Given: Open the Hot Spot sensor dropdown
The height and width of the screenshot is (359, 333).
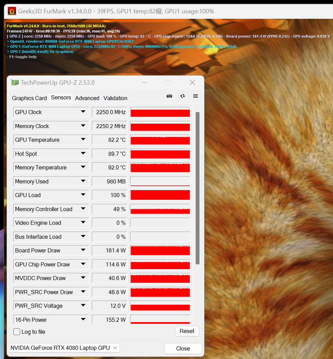Looking at the screenshot, I should pos(83,154).
